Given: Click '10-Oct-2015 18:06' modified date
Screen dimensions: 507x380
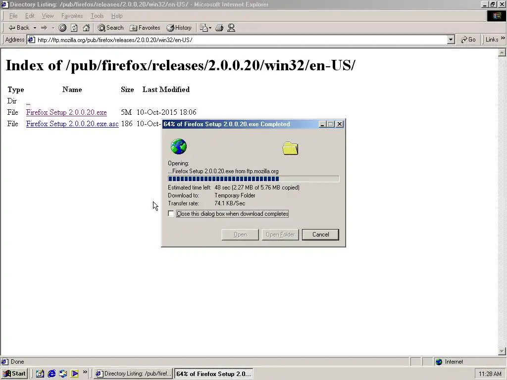Looking at the screenshot, I should (166, 112).
